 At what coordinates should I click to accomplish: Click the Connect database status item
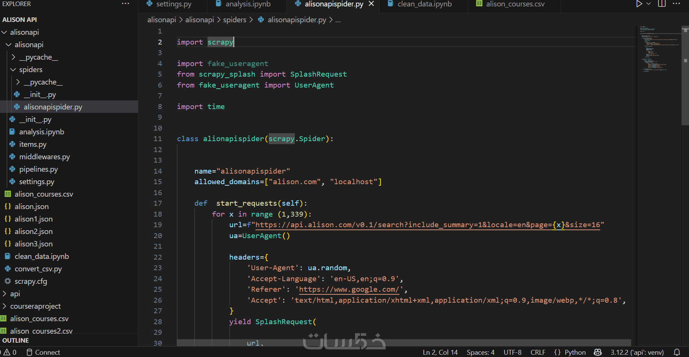click(43, 352)
